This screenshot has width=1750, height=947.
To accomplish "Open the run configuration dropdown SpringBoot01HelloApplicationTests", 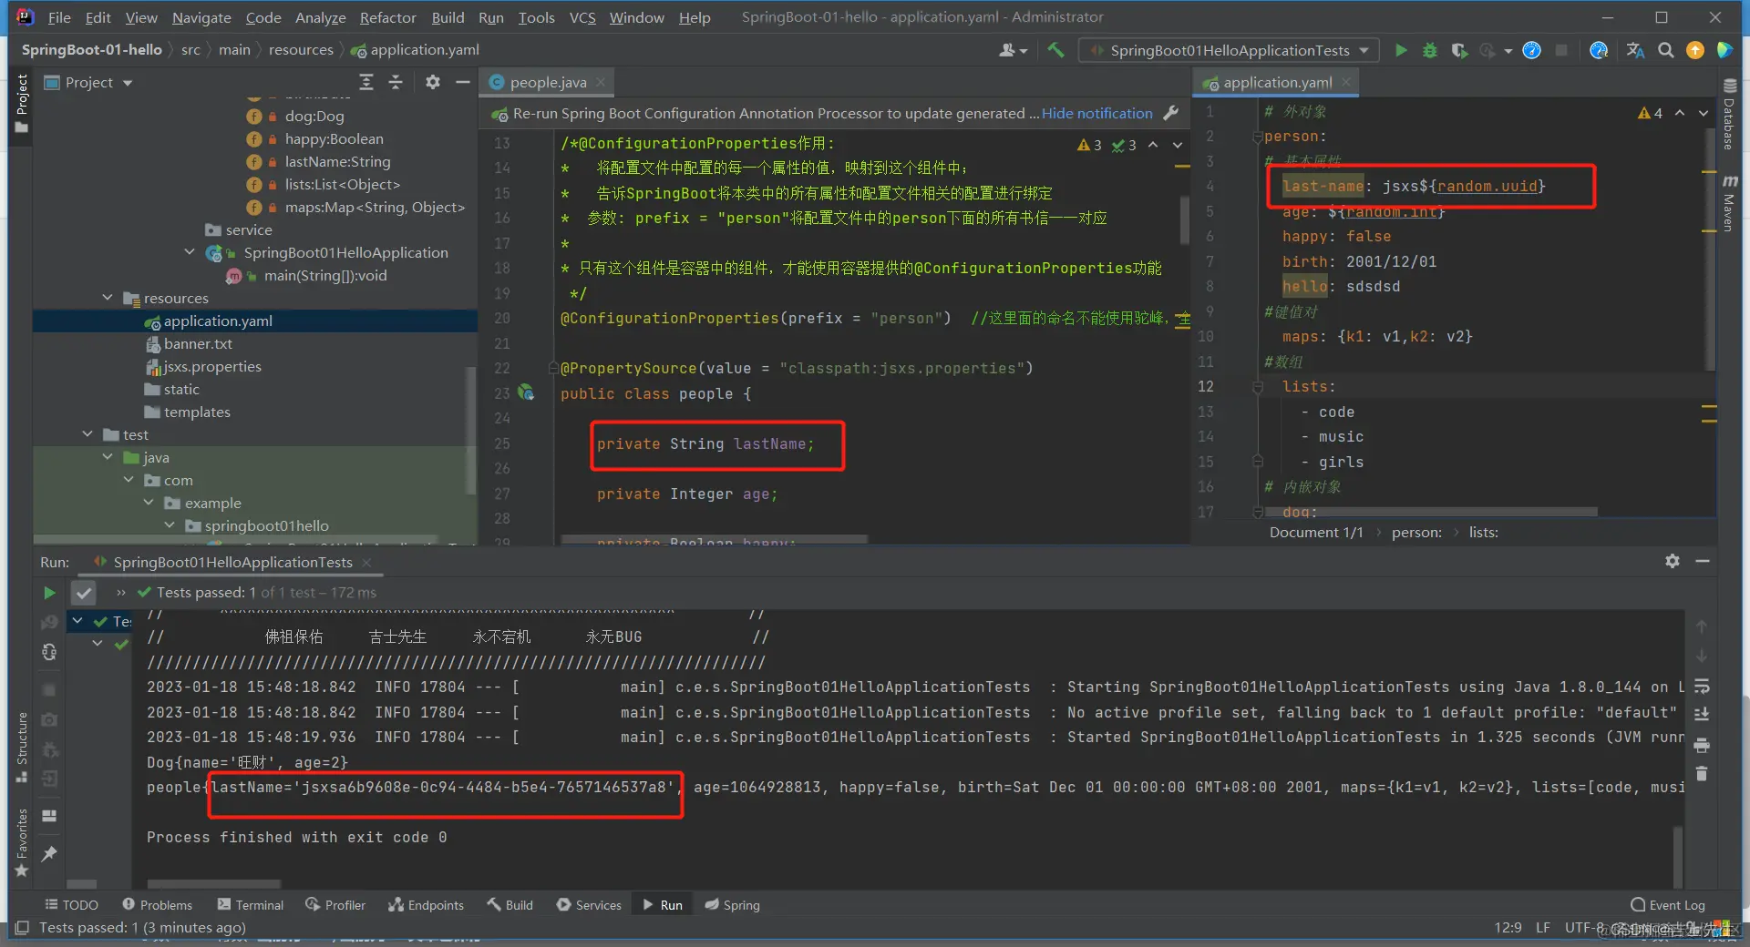I will [1229, 50].
